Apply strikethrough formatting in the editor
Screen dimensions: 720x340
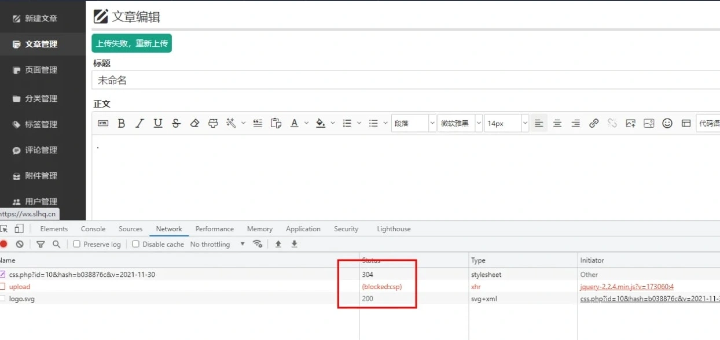[177, 123]
